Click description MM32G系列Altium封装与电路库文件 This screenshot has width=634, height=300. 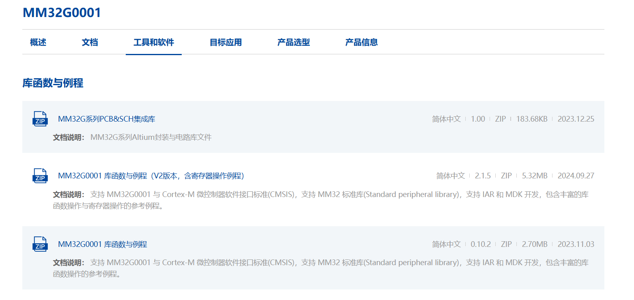coord(151,137)
